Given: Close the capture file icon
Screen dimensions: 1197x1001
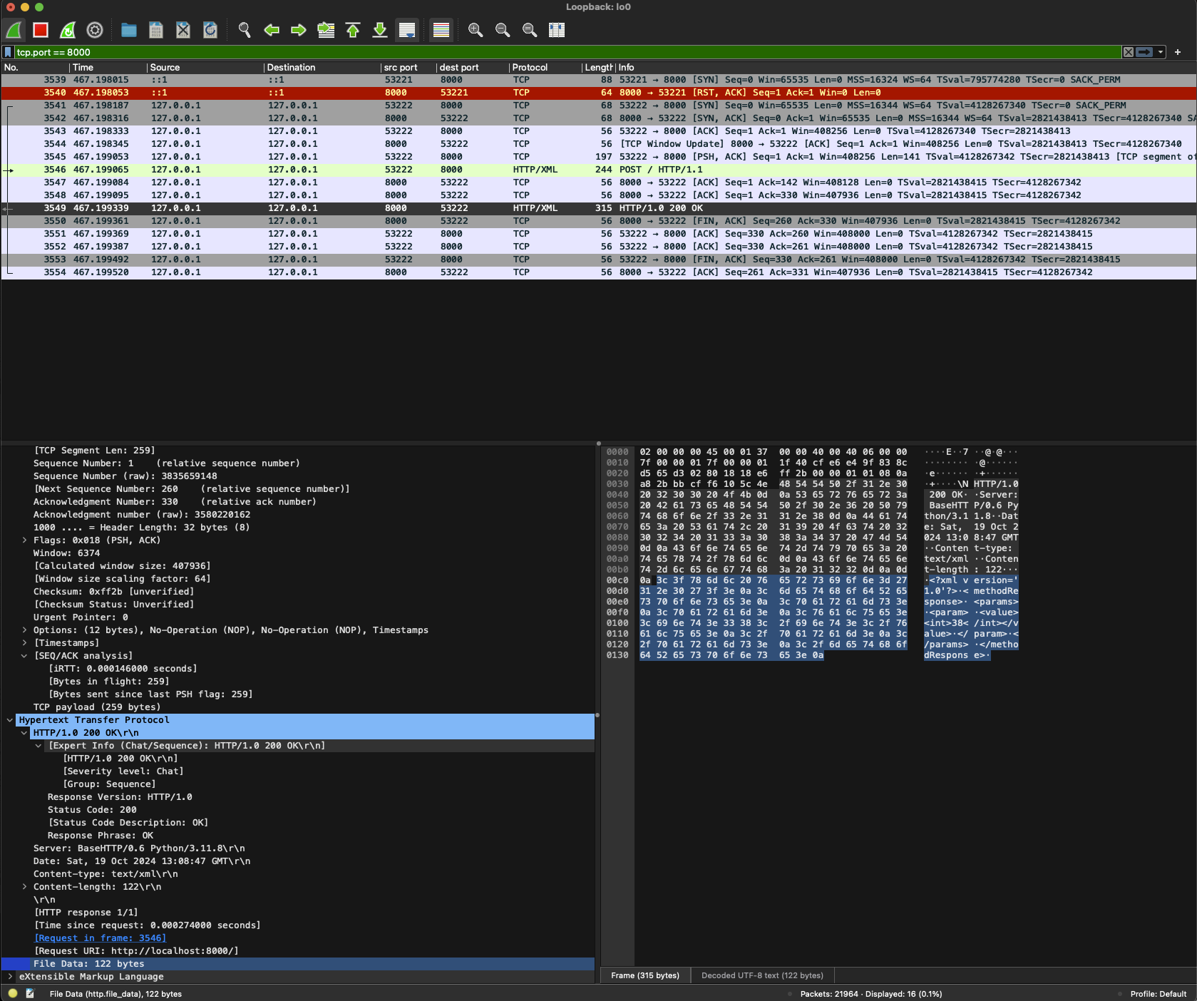Looking at the screenshot, I should pos(183,30).
